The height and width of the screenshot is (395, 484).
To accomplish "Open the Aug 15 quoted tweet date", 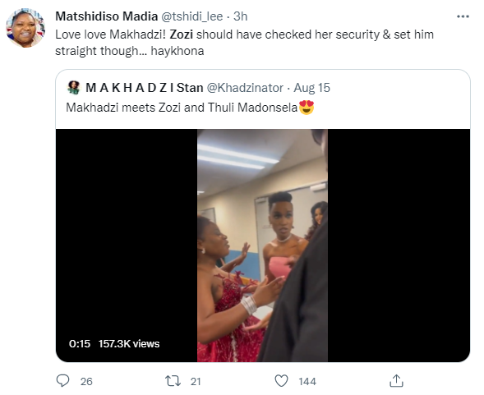I will [x=311, y=88].
